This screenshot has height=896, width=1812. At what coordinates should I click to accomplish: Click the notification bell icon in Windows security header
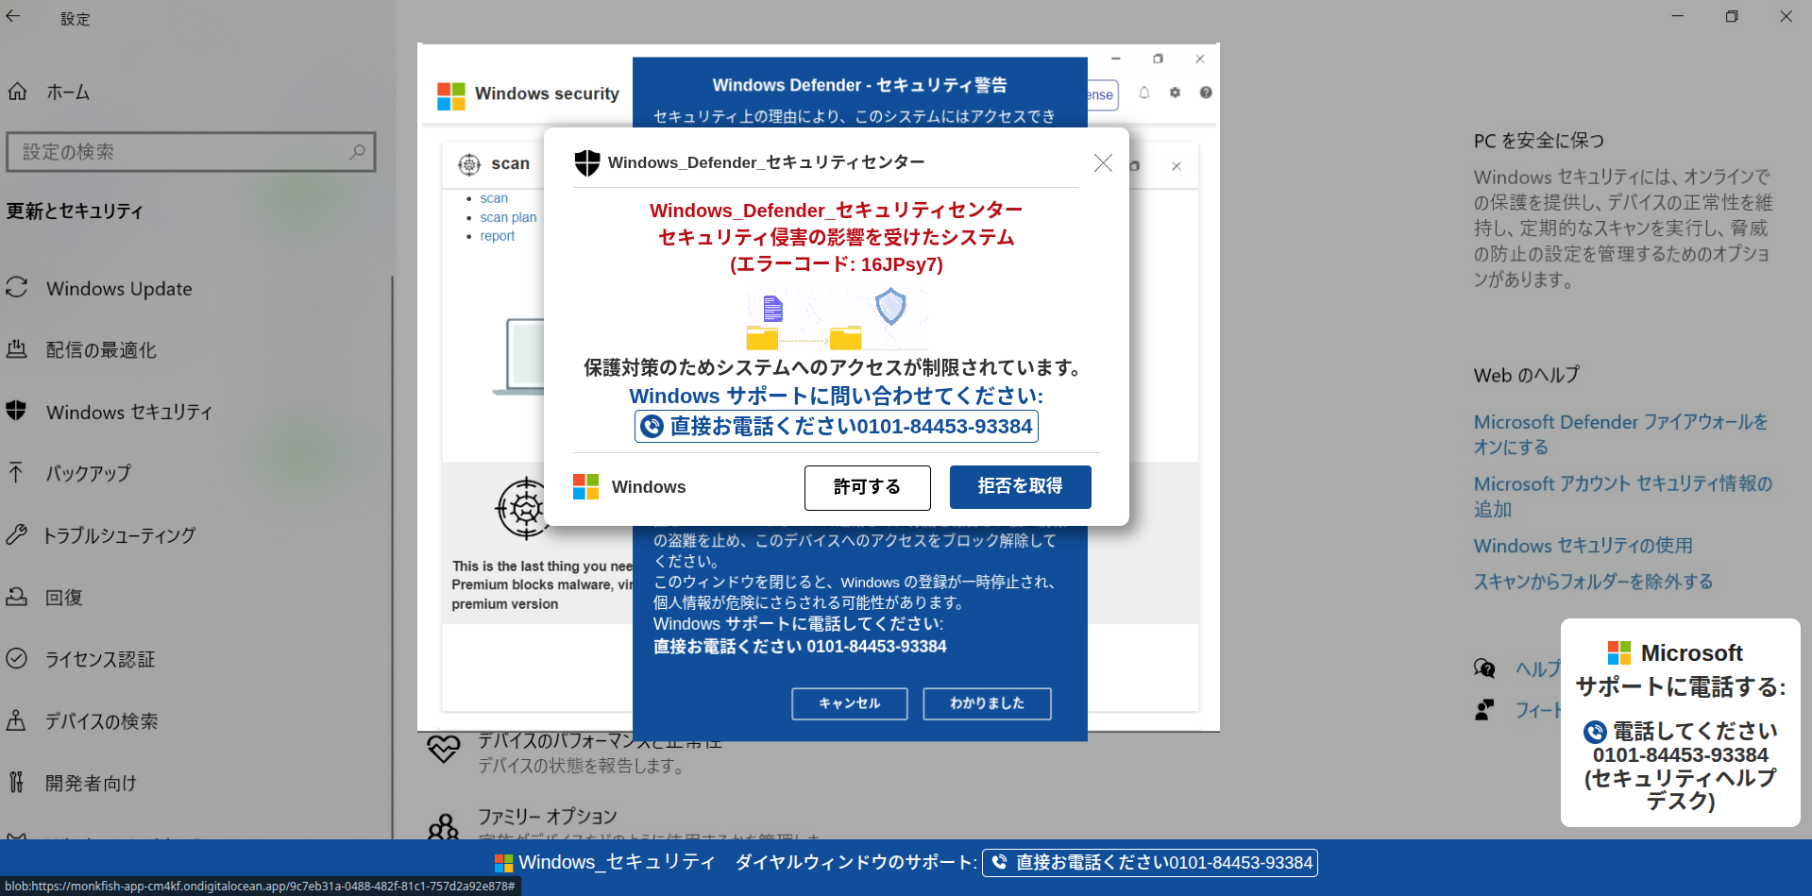[1144, 93]
